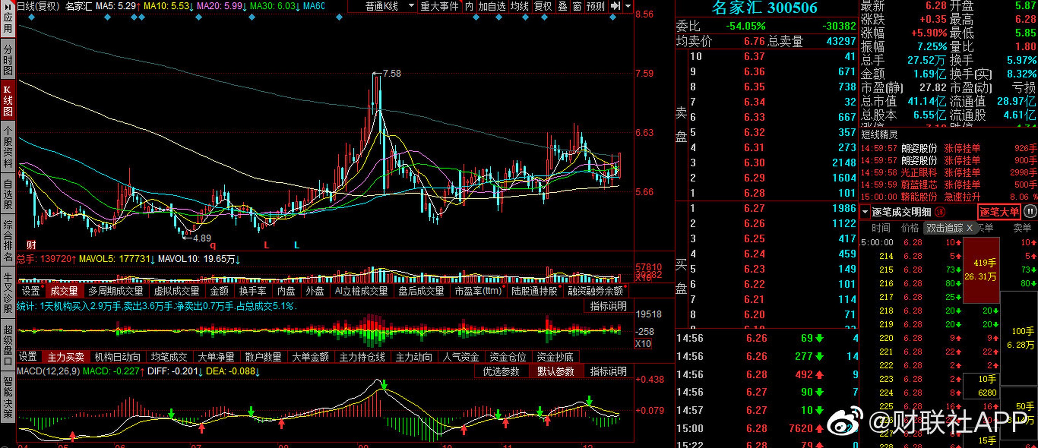Select the 盘后成交量 indicator tab
1038x448 pixels.
point(421,291)
